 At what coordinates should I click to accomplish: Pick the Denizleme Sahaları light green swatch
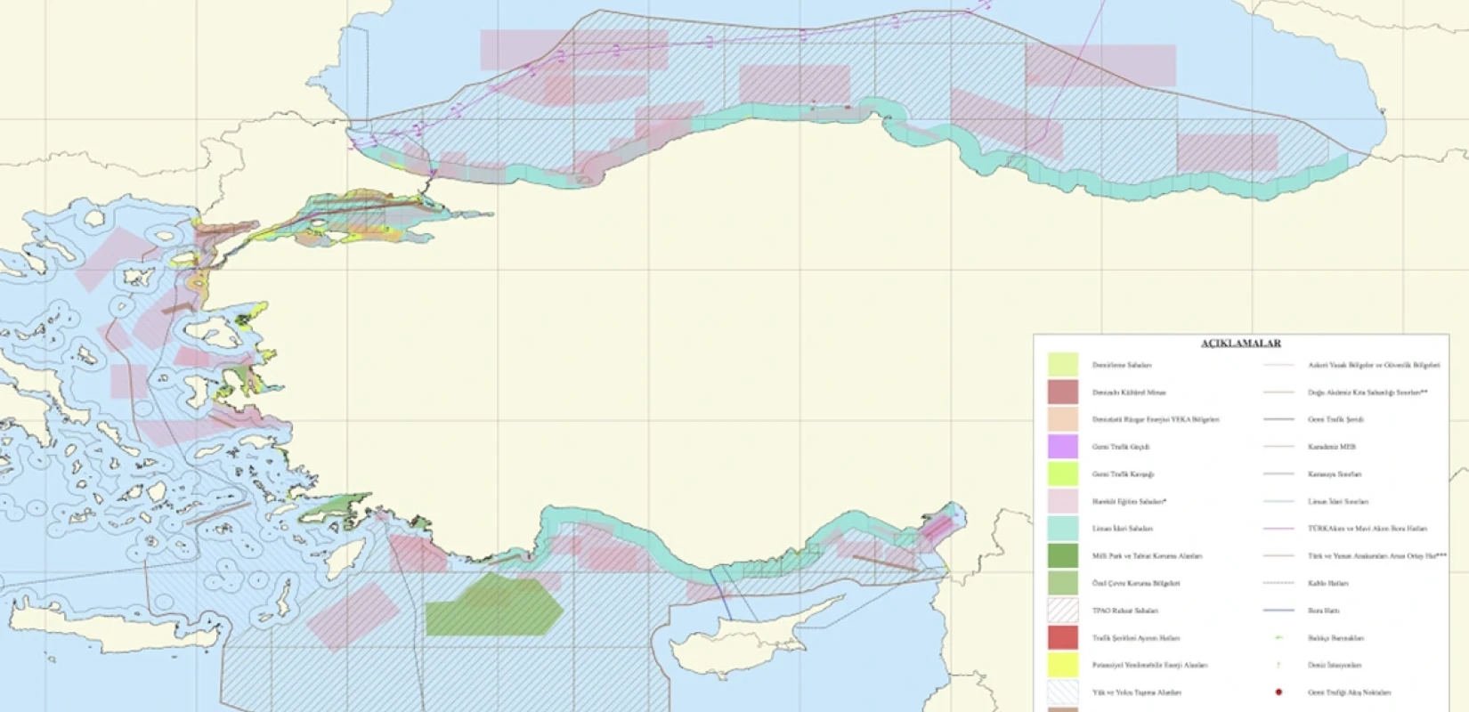[x=1063, y=365]
